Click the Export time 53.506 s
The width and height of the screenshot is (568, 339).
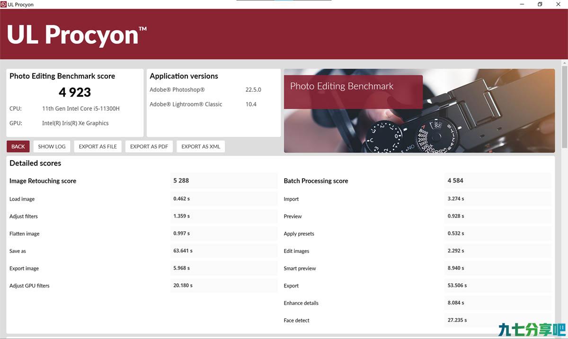pyautogui.click(x=457, y=286)
